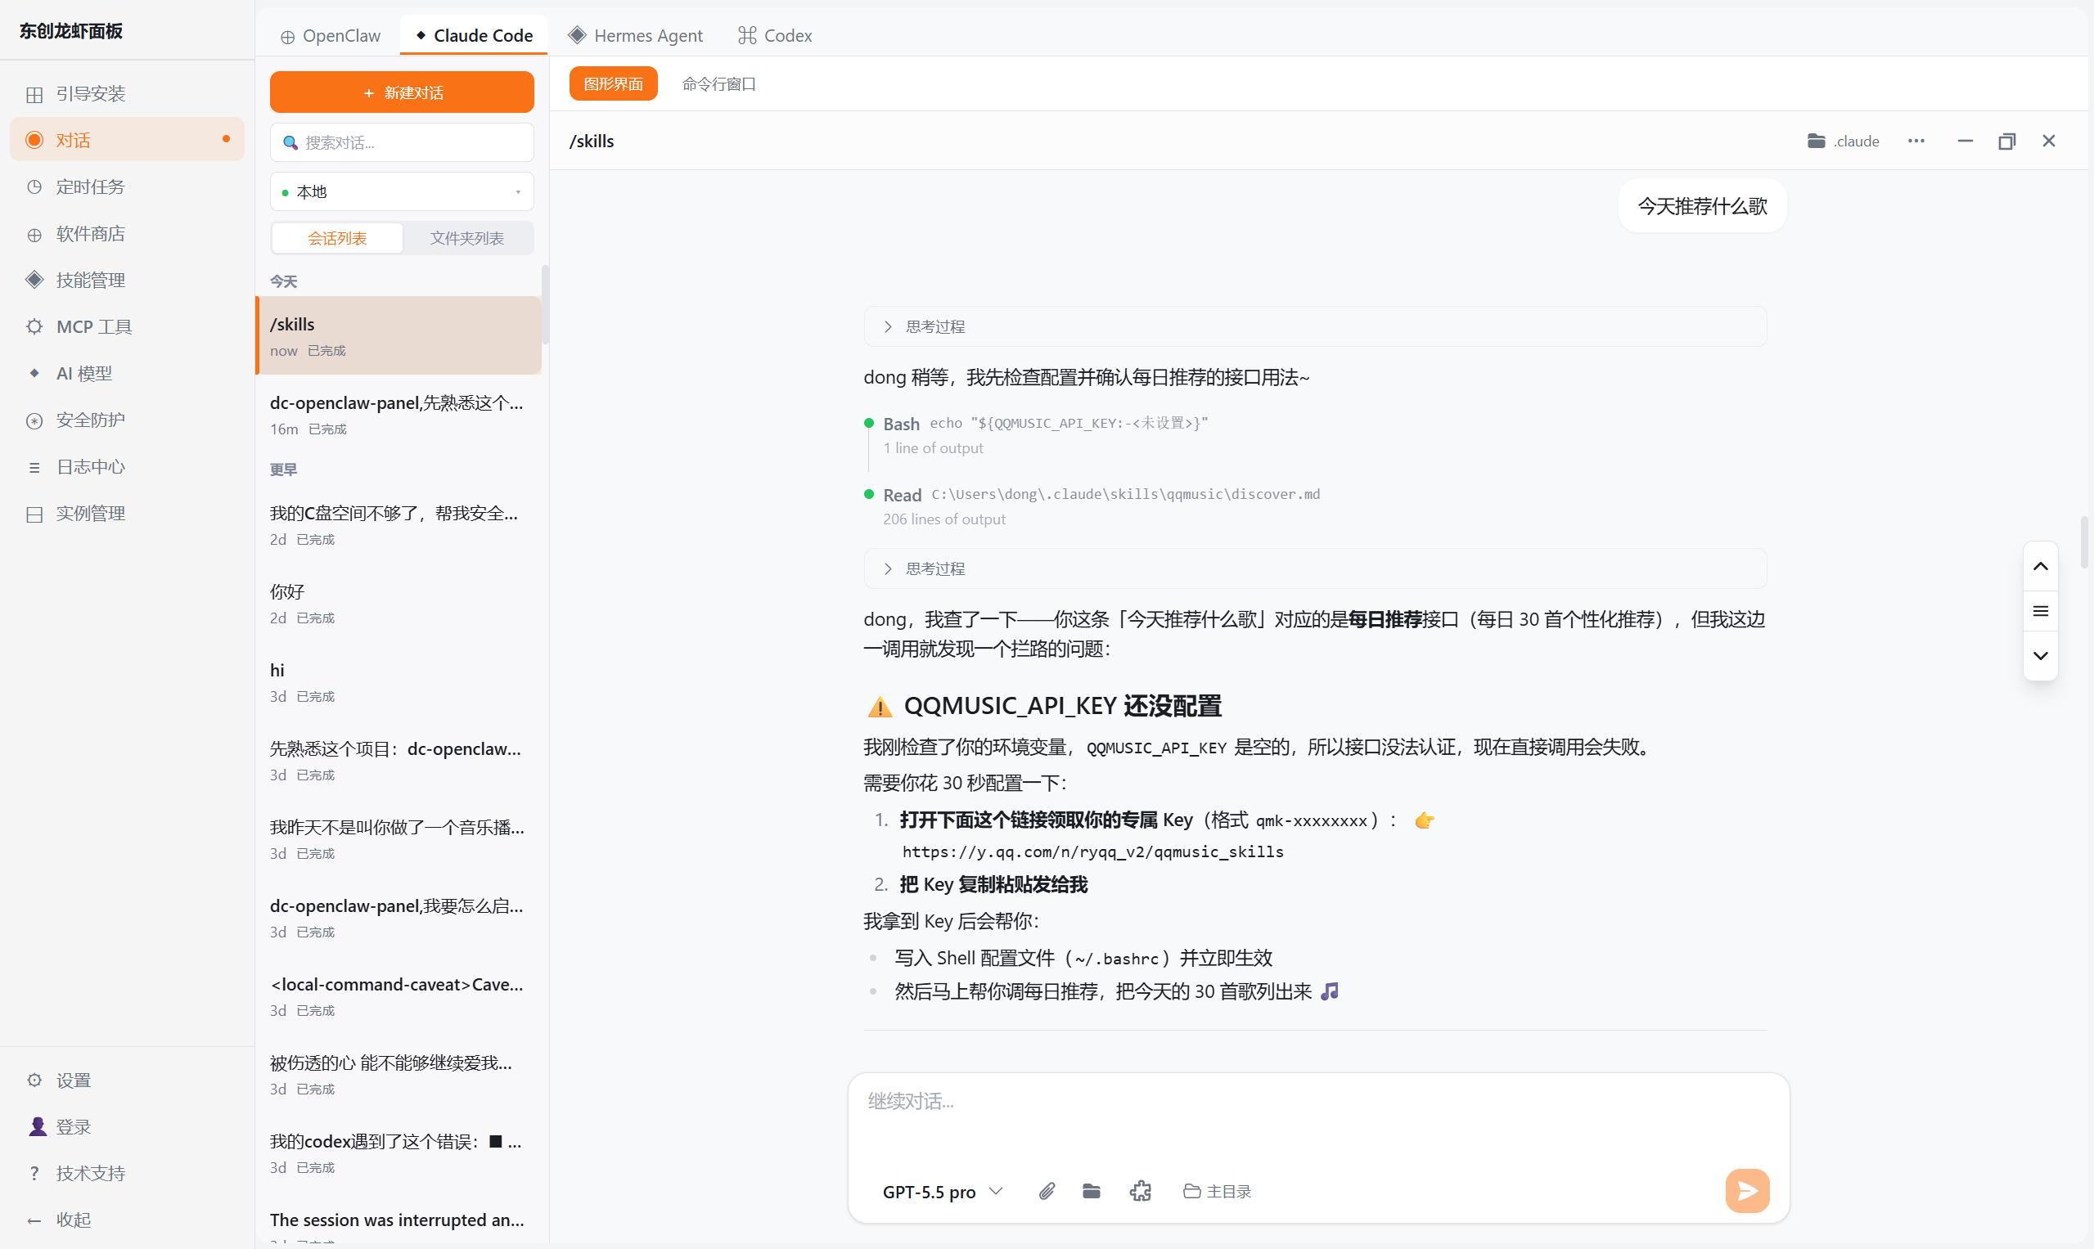Open 实例管理 instance management
Viewport: 2094px width, 1249px height.
(x=127, y=514)
